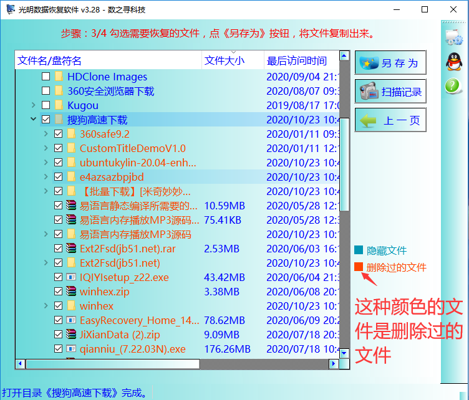469x400 pixels.
Task: Expand the Ext2Fsd(jb51.net) folder
Action: [x=46, y=263]
